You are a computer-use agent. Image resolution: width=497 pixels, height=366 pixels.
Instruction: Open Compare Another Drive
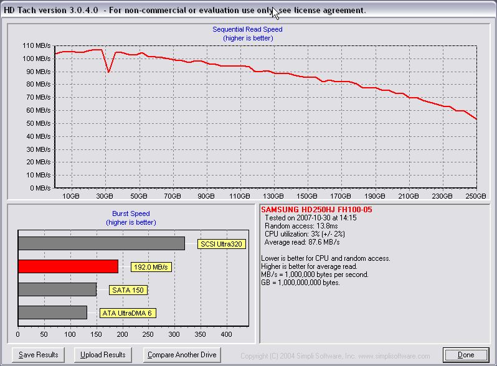[182, 355]
